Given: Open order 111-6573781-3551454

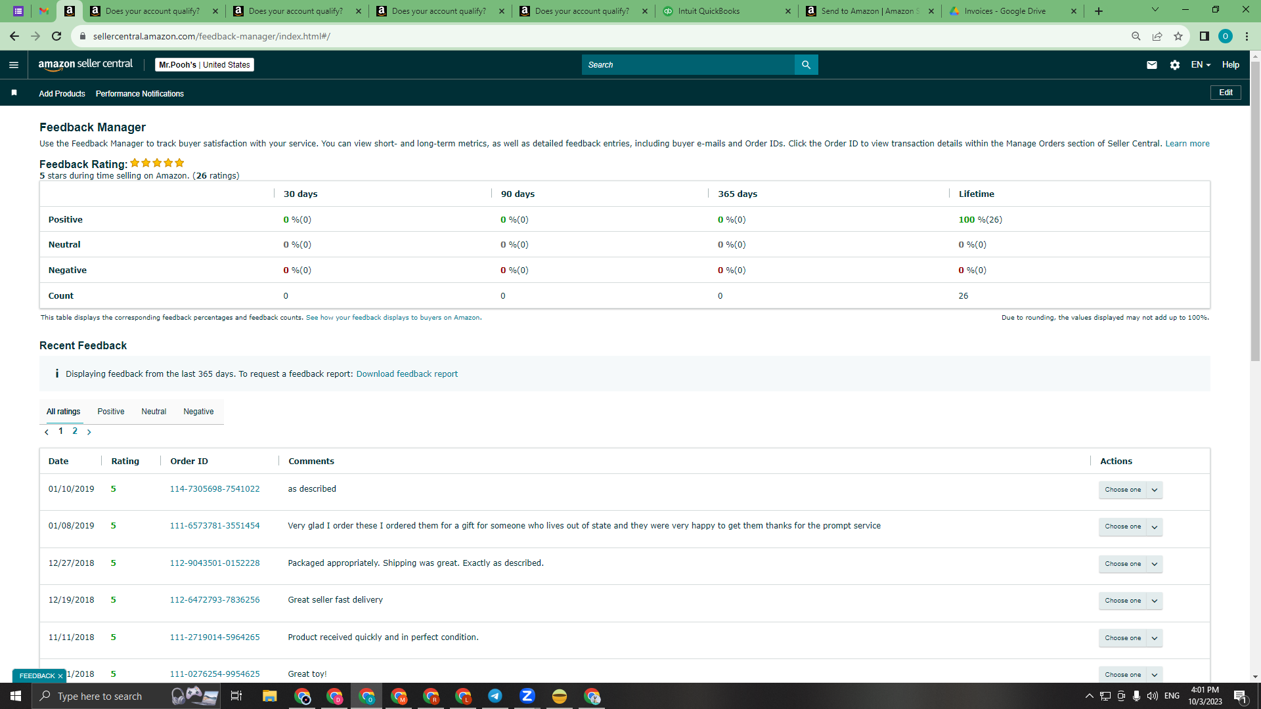Looking at the screenshot, I should click(x=215, y=526).
